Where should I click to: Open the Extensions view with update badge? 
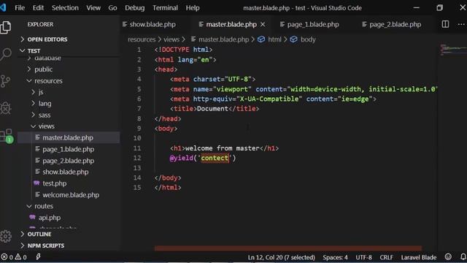pyautogui.click(x=7, y=136)
